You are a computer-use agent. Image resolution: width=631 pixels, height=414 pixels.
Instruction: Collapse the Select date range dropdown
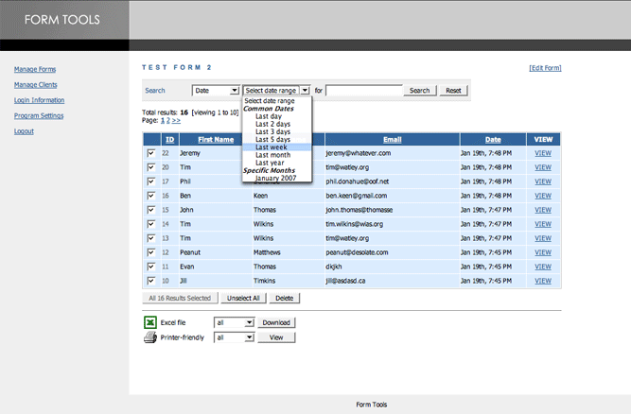point(276,91)
